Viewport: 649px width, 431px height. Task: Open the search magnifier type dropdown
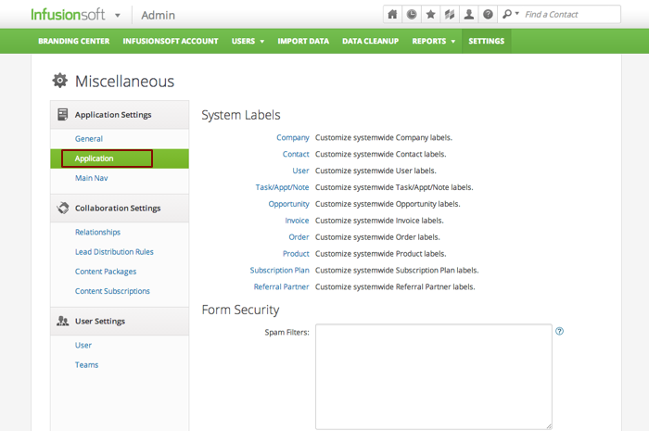click(x=510, y=15)
